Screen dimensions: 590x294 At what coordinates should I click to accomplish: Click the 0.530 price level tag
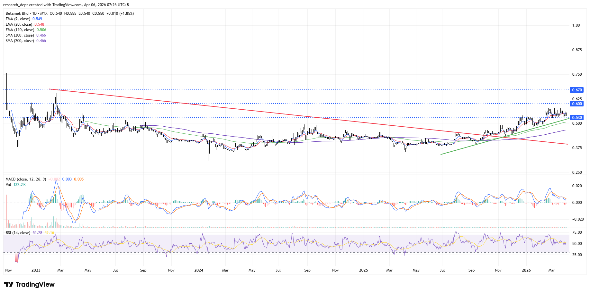(576, 118)
